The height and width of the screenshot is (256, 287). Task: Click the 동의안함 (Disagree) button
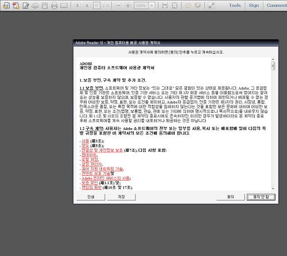tap(261, 197)
